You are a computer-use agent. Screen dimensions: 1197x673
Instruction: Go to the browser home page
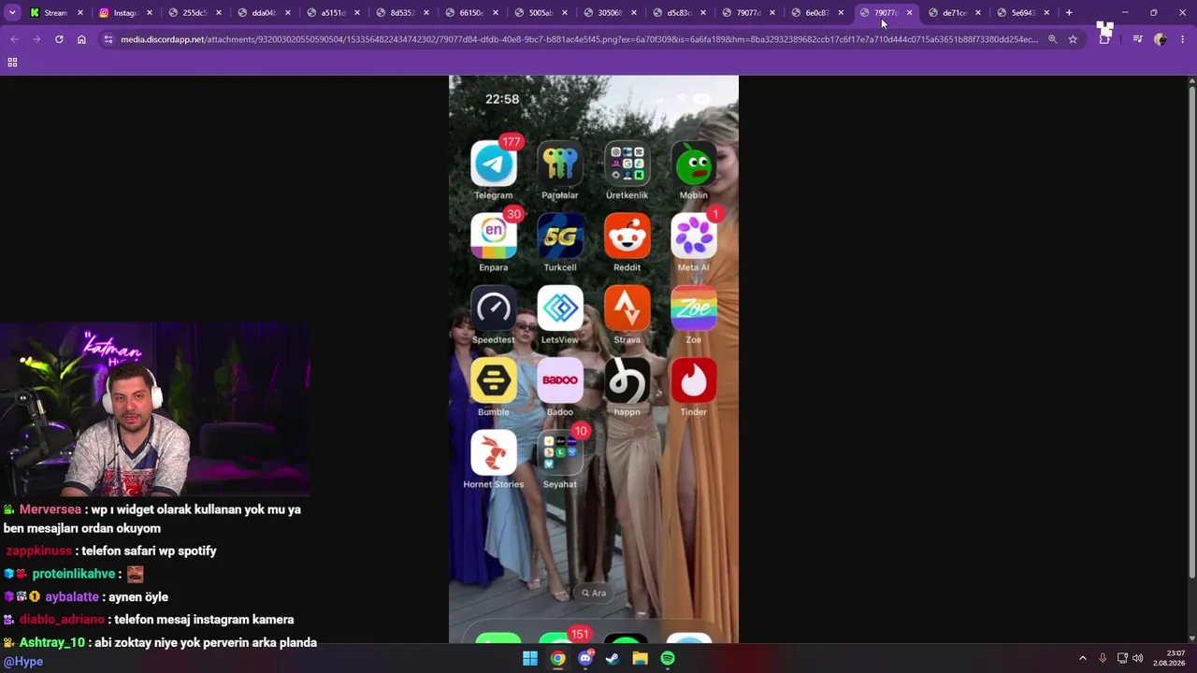tap(81, 39)
